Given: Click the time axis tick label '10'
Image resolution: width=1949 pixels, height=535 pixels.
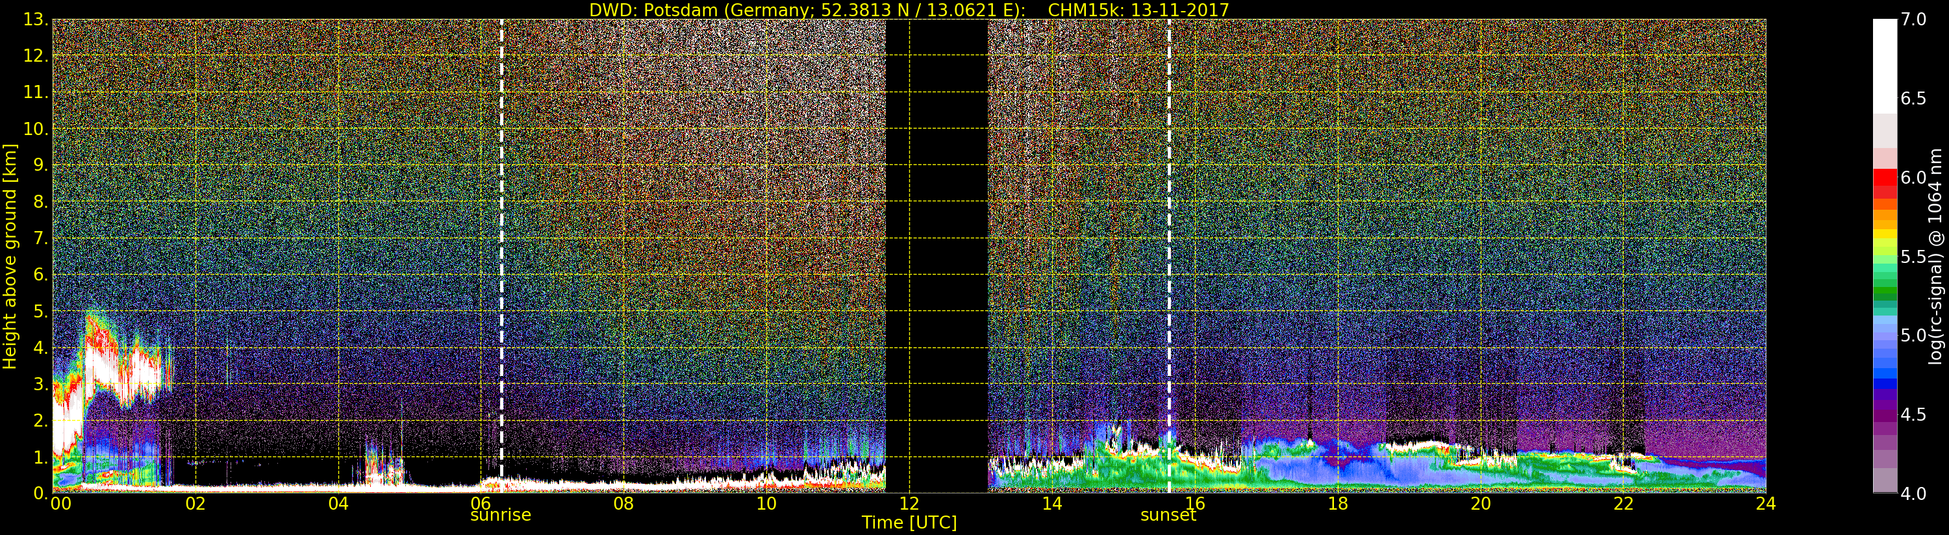Looking at the screenshot, I should point(766,504).
